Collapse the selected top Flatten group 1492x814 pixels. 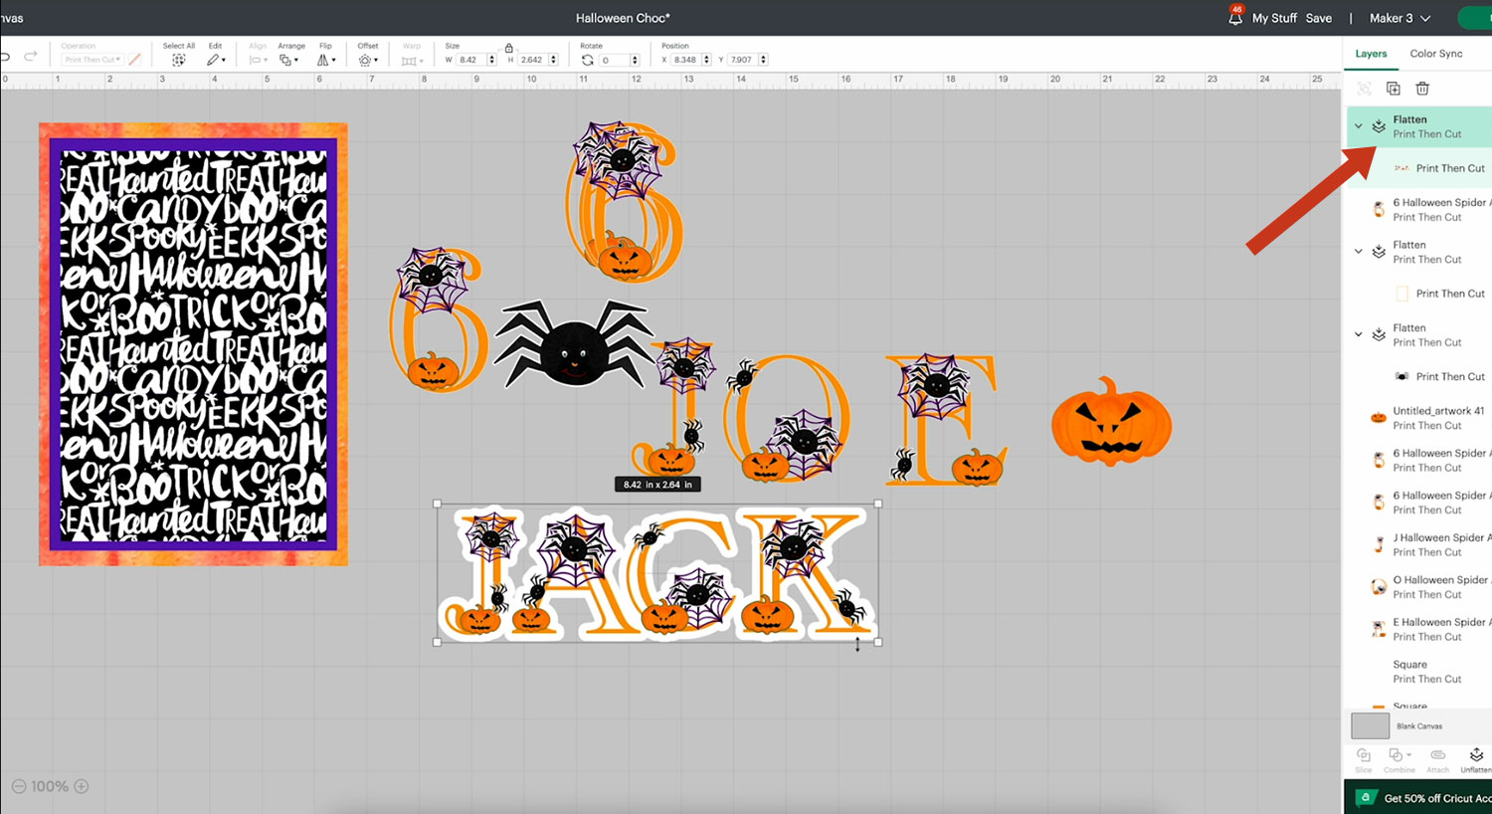click(1359, 126)
